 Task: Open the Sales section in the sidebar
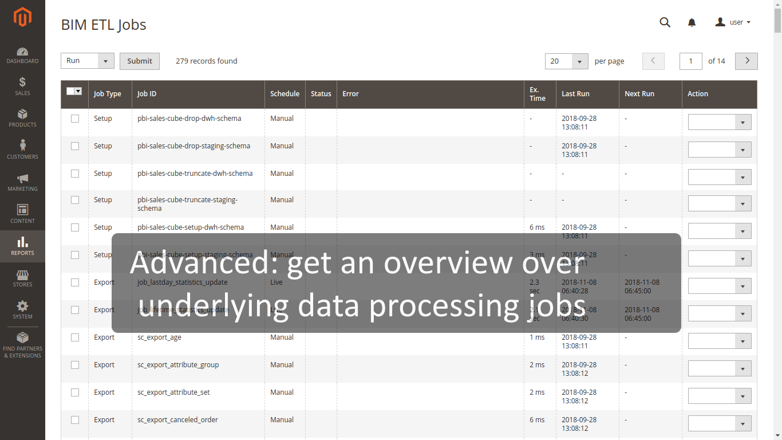pos(22,86)
